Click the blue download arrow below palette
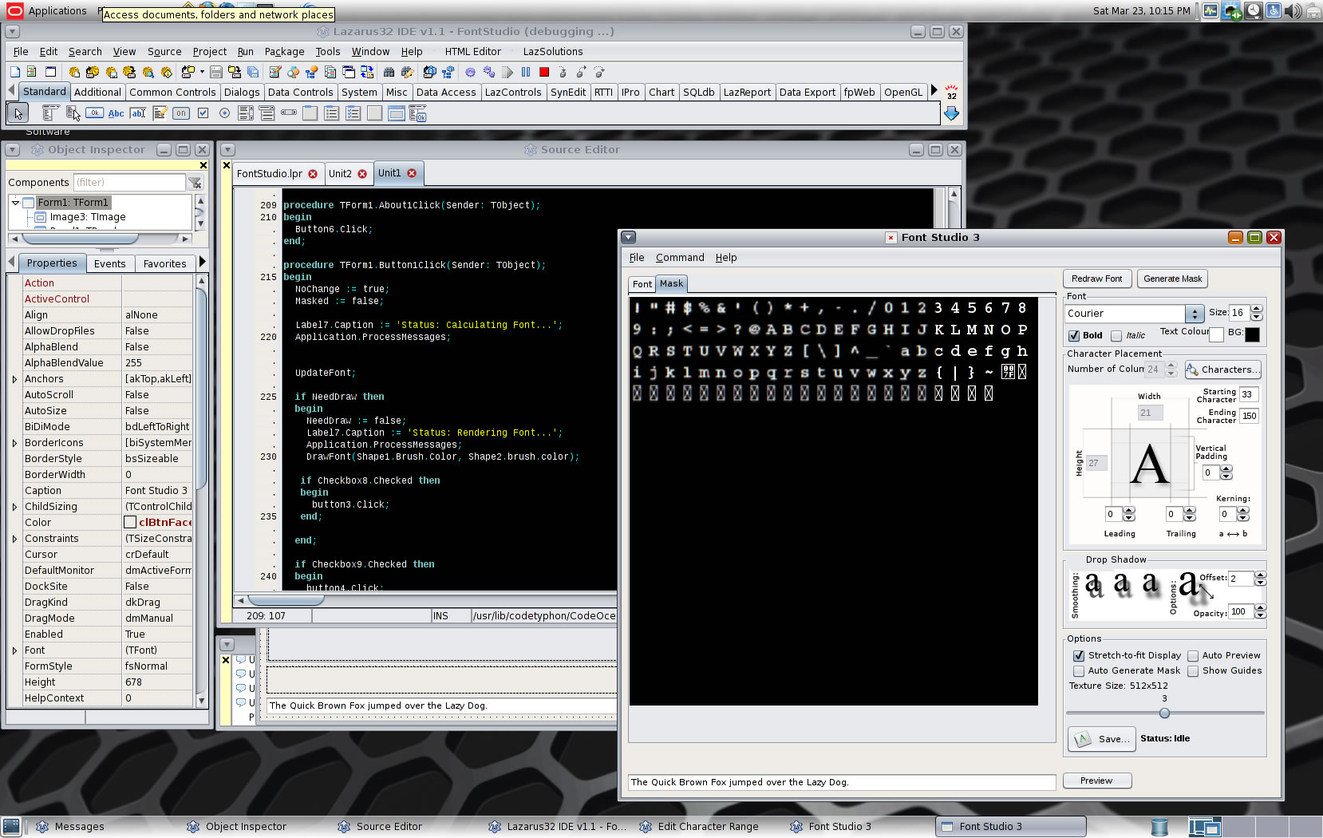Screen dimensions: 1323x838 (x=951, y=113)
